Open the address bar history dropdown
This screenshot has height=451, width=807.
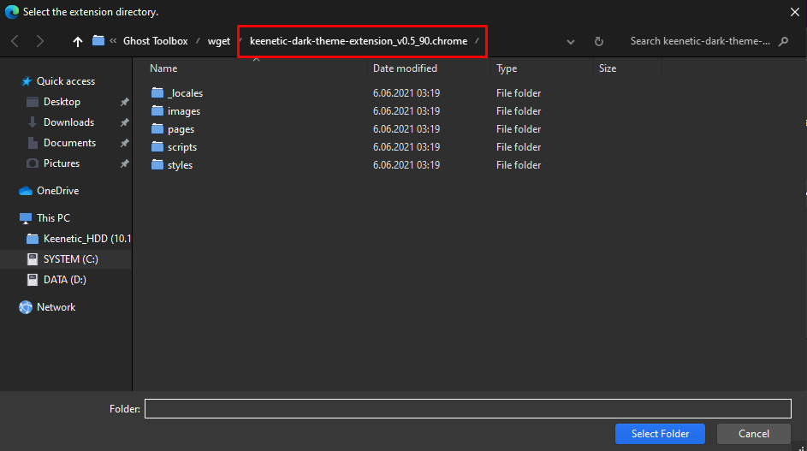pos(570,42)
